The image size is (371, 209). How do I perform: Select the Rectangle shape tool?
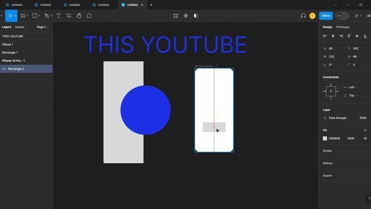click(35, 16)
